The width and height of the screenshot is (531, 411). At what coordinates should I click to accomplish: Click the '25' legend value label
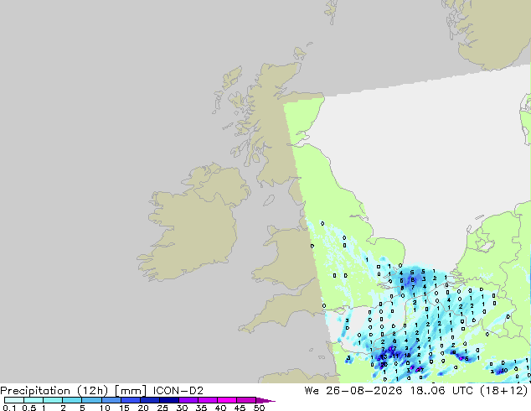coord(162,408)
